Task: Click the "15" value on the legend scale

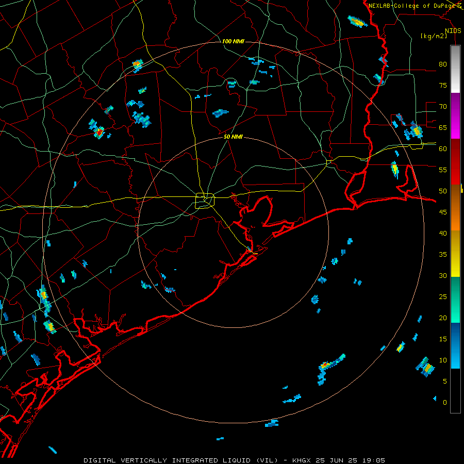Action: click(443, 339)
